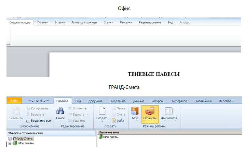Click the Вставить clipboard icon
Screen dimensions: 245x157
[16, 111]
